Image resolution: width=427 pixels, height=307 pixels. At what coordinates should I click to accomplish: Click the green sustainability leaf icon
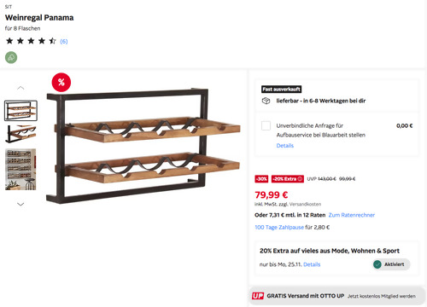tap(11, 58)
